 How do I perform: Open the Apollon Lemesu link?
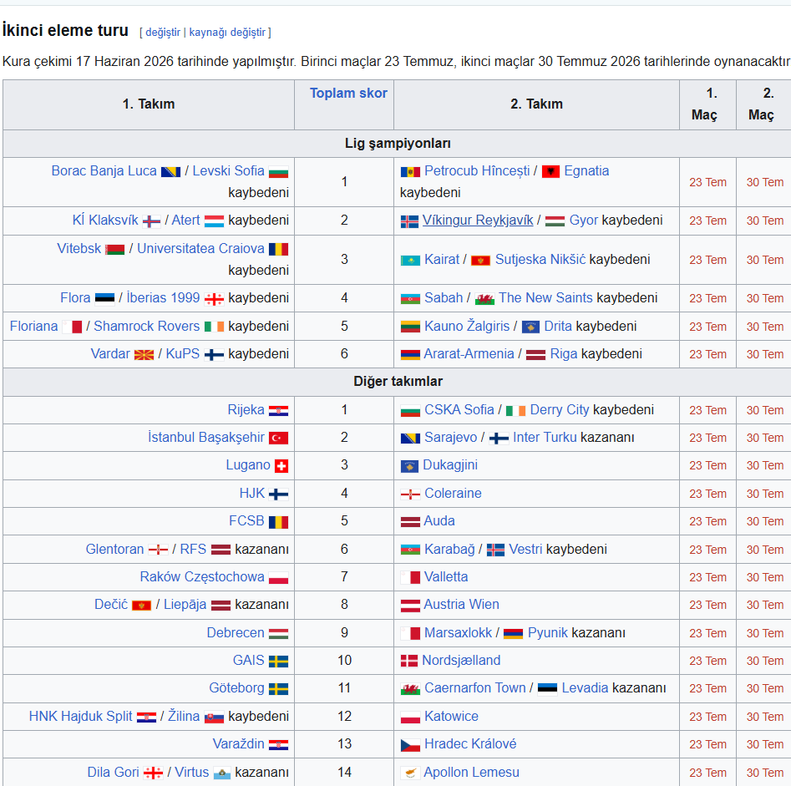point(471,773)
